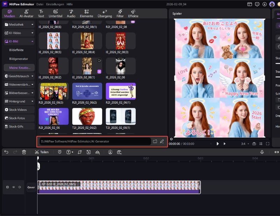Click the player progress slider handle
Viewport: 280px width, 216px height.
(x=171, y=139)
